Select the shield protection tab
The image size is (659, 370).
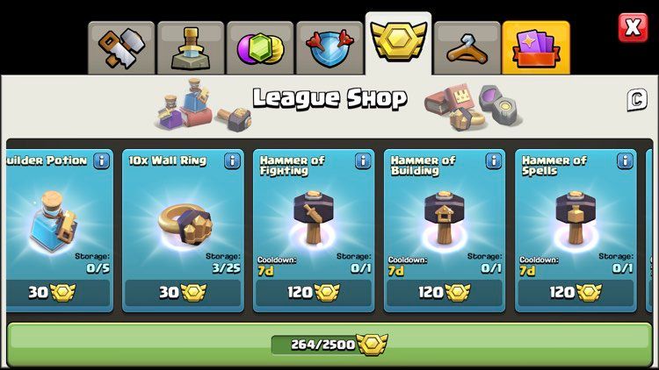click(329, 48)
